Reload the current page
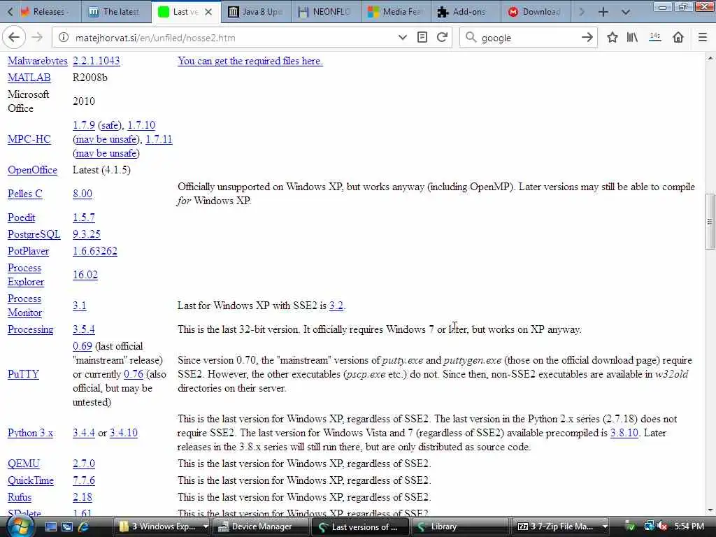This screenshot has height=537, width=716. tap(442, 38)
